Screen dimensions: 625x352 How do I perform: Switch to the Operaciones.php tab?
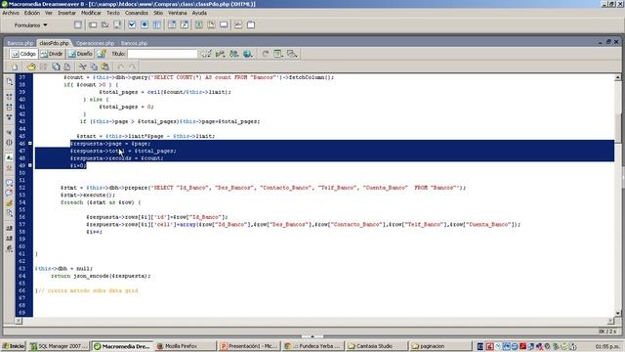click(96, 43)
